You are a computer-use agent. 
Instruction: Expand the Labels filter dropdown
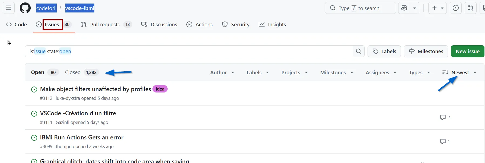coord(257,72)
